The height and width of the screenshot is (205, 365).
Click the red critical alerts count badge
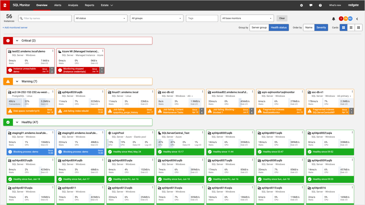[x=341, y=19]
